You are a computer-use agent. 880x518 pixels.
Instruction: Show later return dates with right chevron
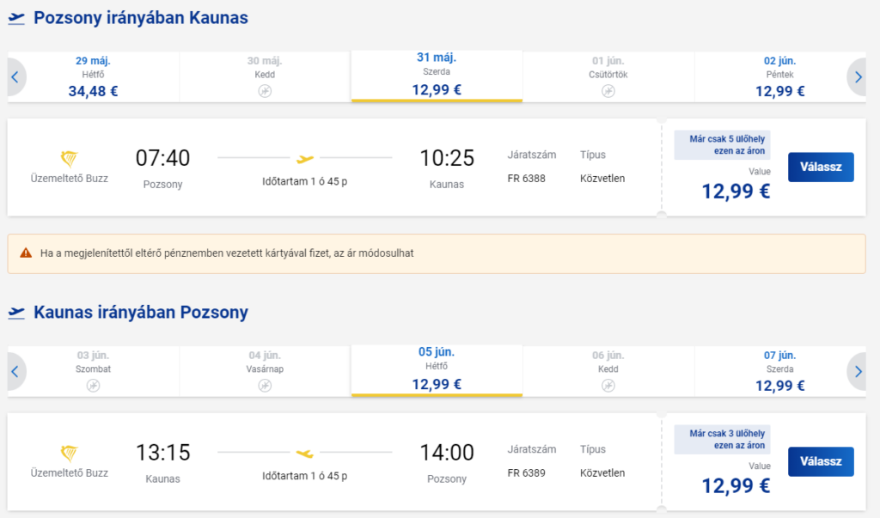tap(858, 371)
